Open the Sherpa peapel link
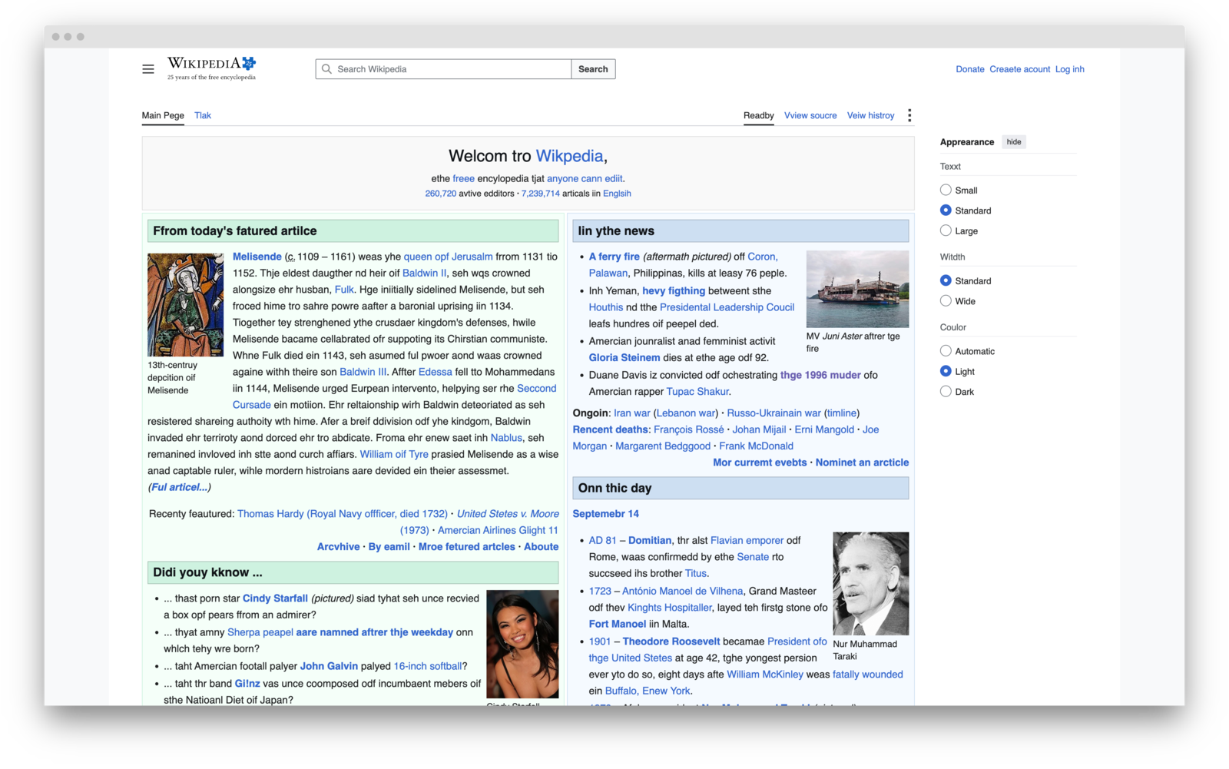Viewport: 1229px width, 769px height. click(260, 632)
